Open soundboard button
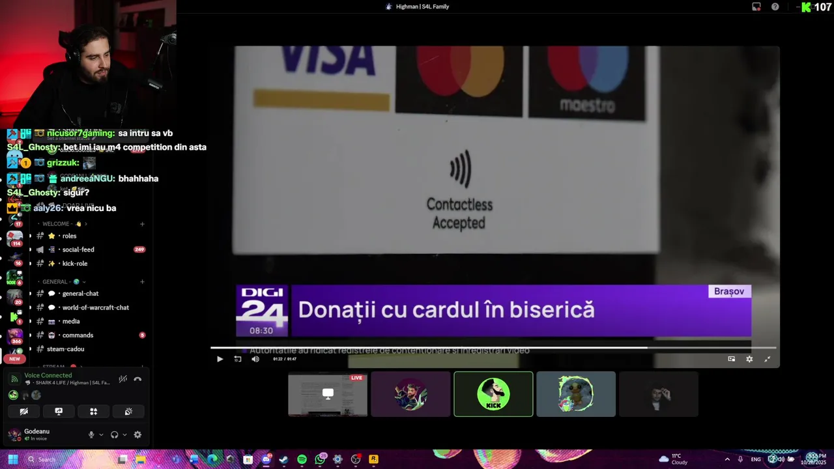Viewport: 834px width, 469px height. (x=128, y=411)
